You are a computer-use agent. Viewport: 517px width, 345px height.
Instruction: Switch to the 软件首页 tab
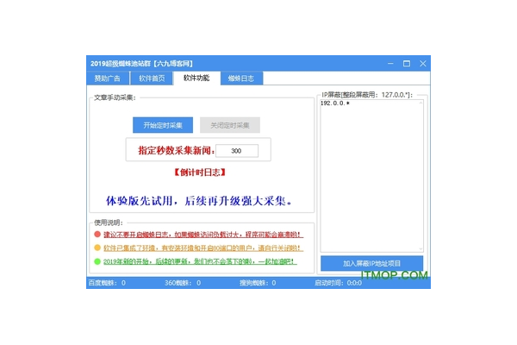(x=152, y=78)
